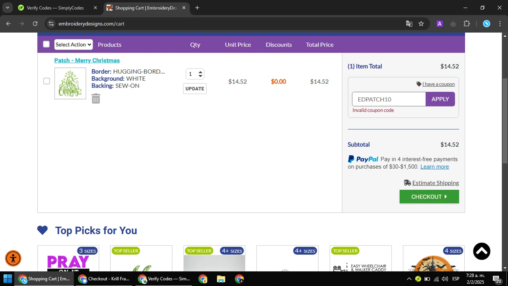Image resolution: width=508 pixels, height=286 pixels.
Task: Open the notification center showing 20
Action: 498,279
